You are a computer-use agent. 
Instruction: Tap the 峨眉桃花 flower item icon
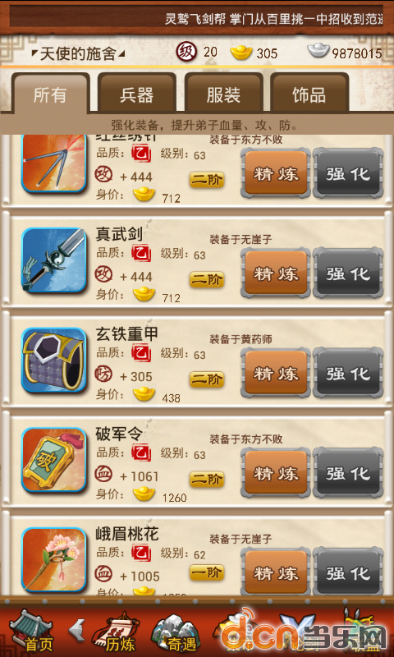click(x=53, y=560)
